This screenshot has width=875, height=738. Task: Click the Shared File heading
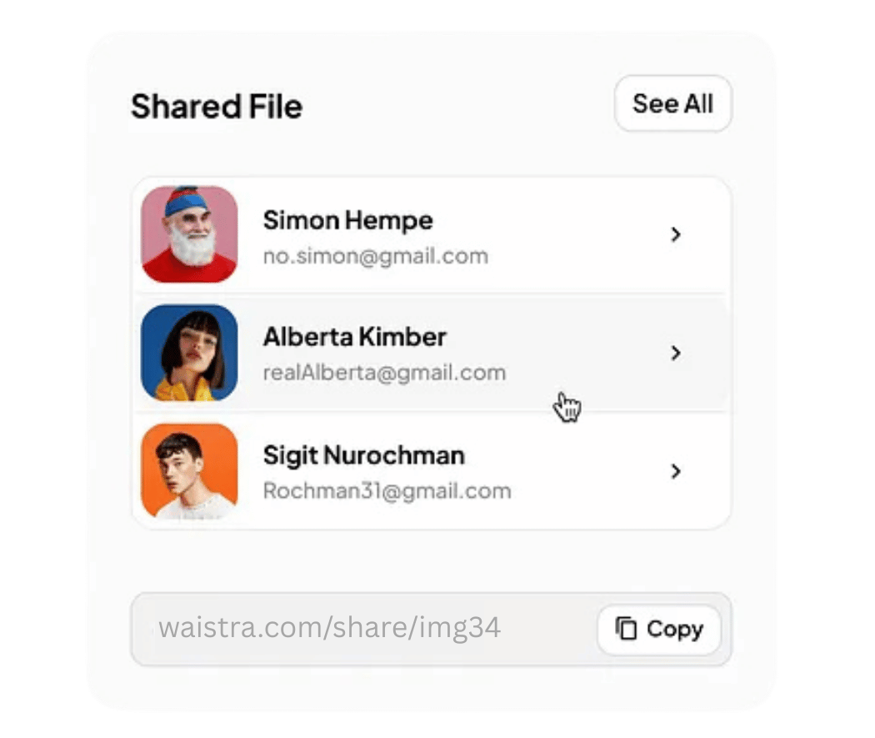[217, 107]
